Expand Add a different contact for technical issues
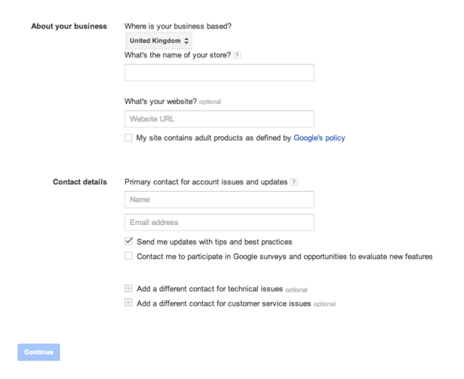This screenshot has width=464, height=379. pyautogui.click(x=210, y=289)
